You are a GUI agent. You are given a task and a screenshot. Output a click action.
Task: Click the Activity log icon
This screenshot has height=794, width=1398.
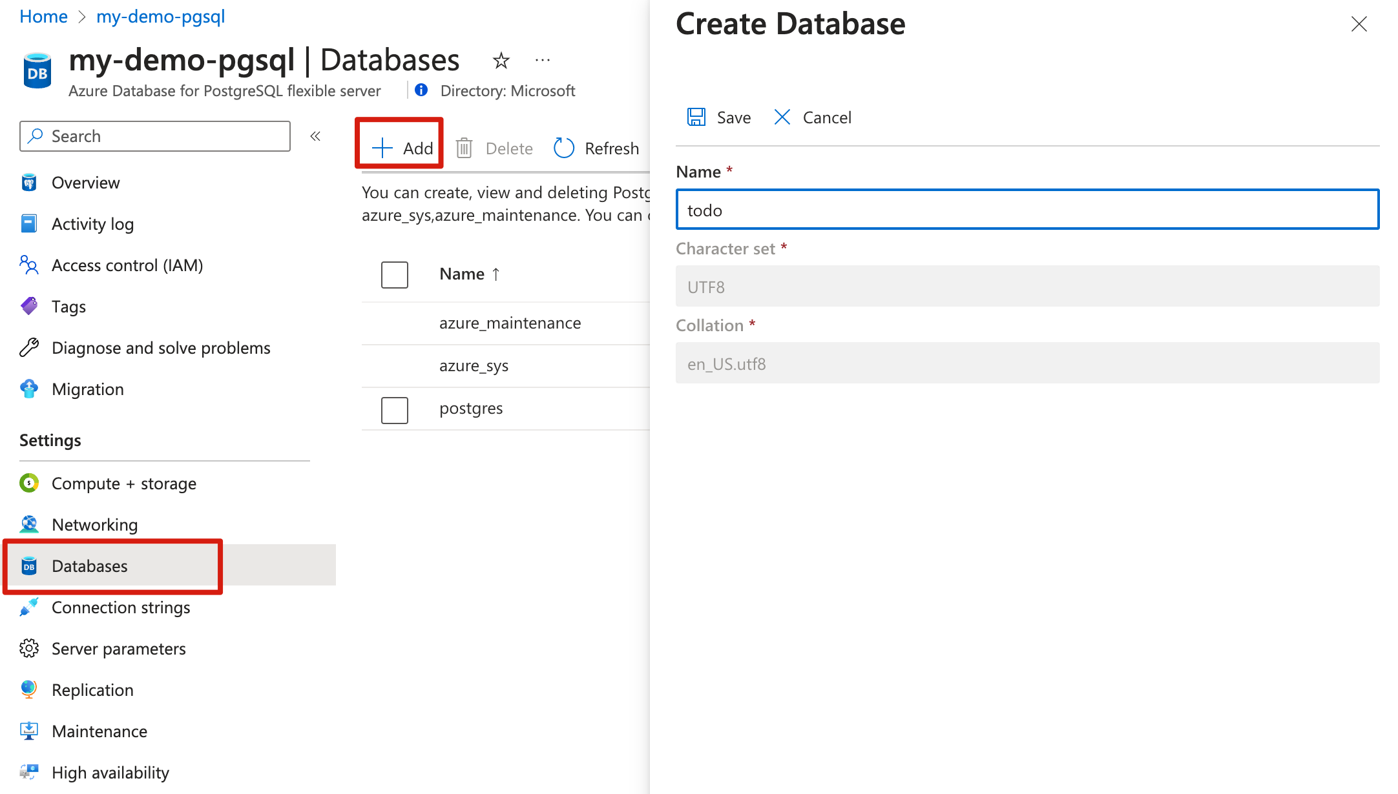click(x=29, y=223)
